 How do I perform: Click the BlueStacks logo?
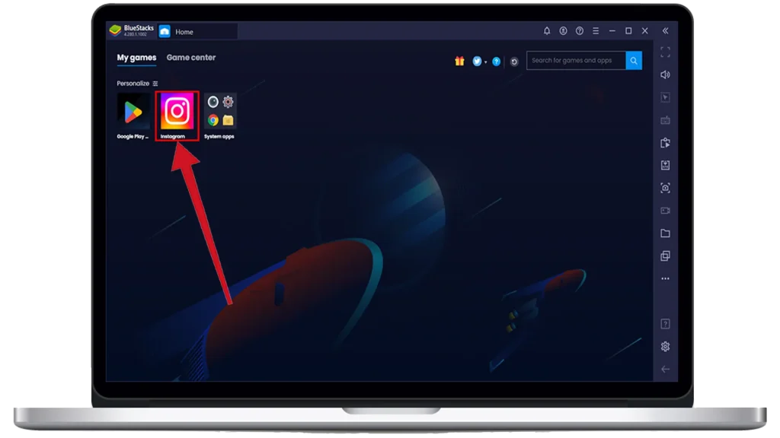pyautogui.click(x=116, y=30)
